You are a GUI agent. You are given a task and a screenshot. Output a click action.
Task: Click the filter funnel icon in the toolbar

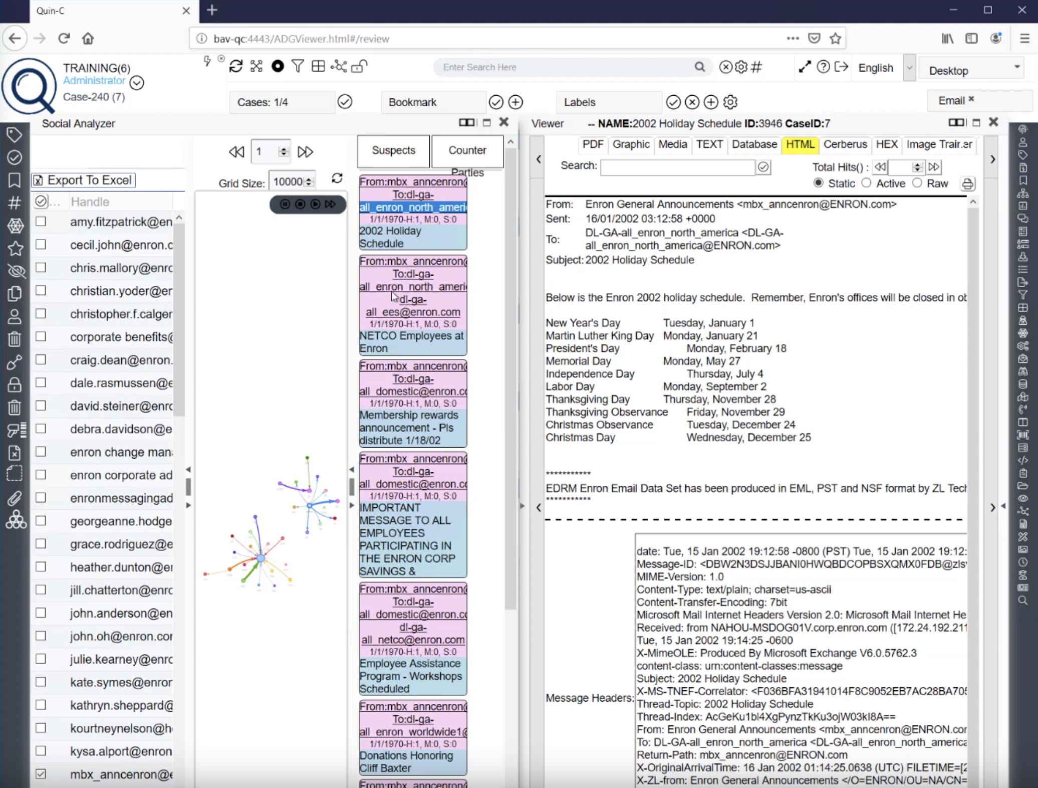pyautogui.click(x=298, y=66)
